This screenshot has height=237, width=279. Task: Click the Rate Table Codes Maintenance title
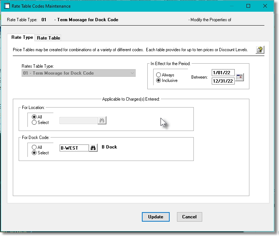coord(41,6)
